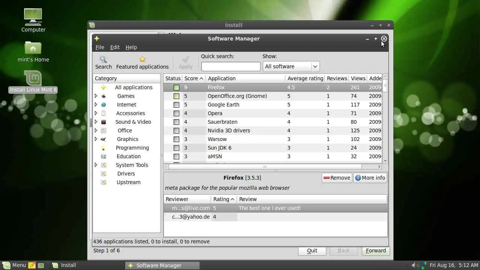This screenshot has width=480, height=270.
Task: Click the Accessories category icon
Action: tap(103, 113)
